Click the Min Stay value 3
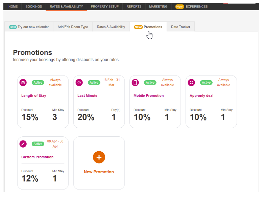Viewport: 268px width, 200px height. pyautogui.click(x=54, y=117)
